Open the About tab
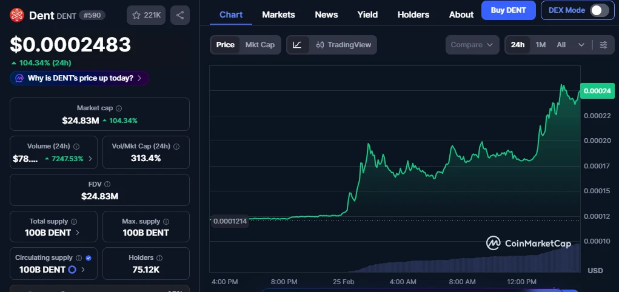The width and height of the screenshot is (619, 292). pyautogui.click(x=461, y=15)
